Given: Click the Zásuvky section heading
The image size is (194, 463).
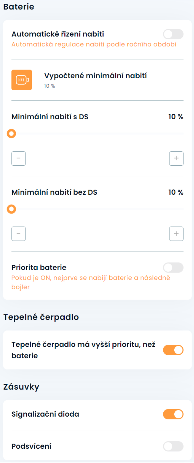Looking at the screenshot, I should [x=21, y=387].
